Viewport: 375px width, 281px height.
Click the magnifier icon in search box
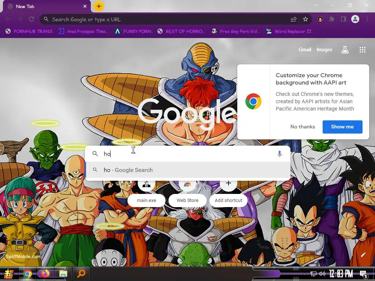[95, 154]
